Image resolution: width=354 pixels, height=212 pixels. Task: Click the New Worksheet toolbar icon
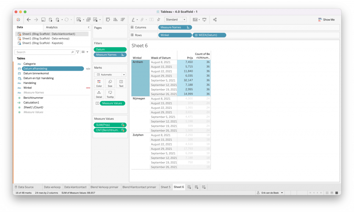(79, 20)
